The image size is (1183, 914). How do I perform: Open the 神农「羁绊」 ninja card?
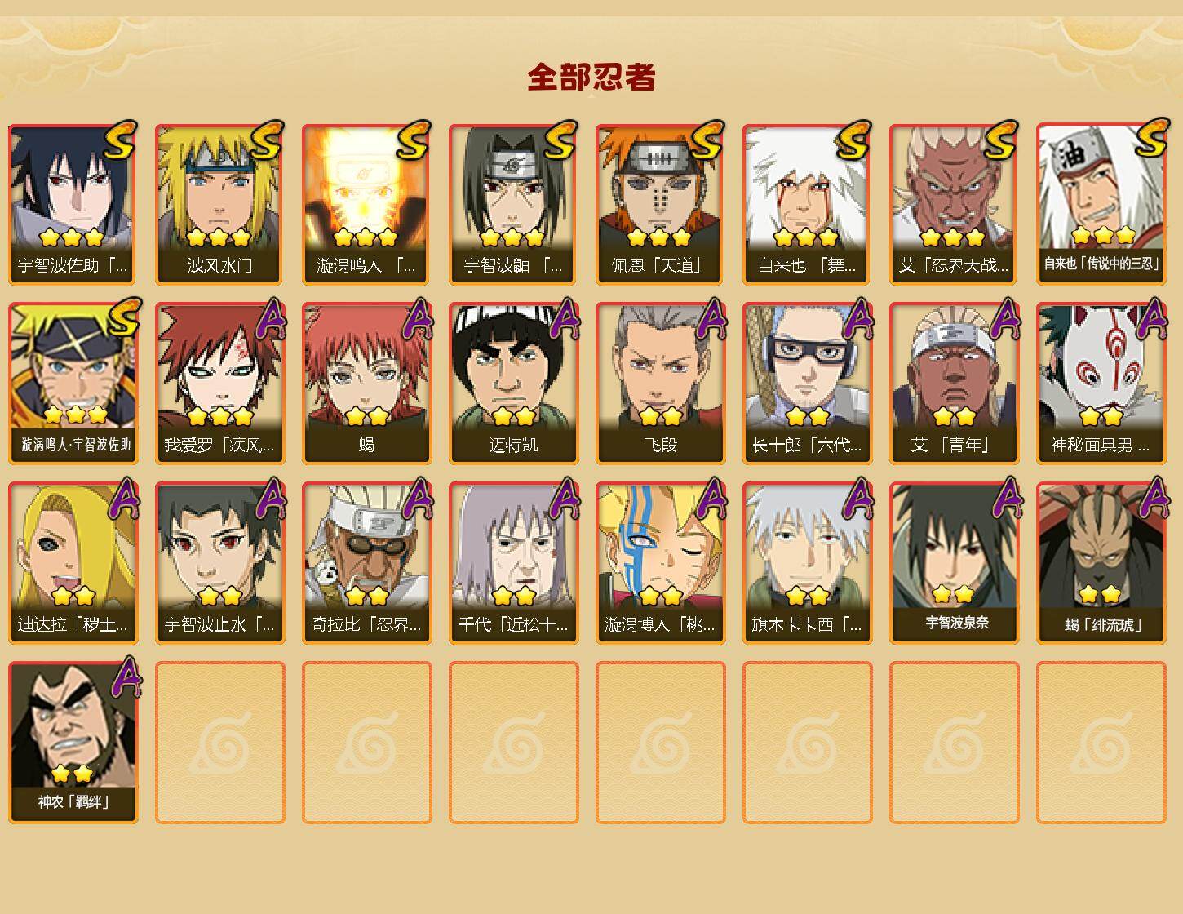pos(73,743)
